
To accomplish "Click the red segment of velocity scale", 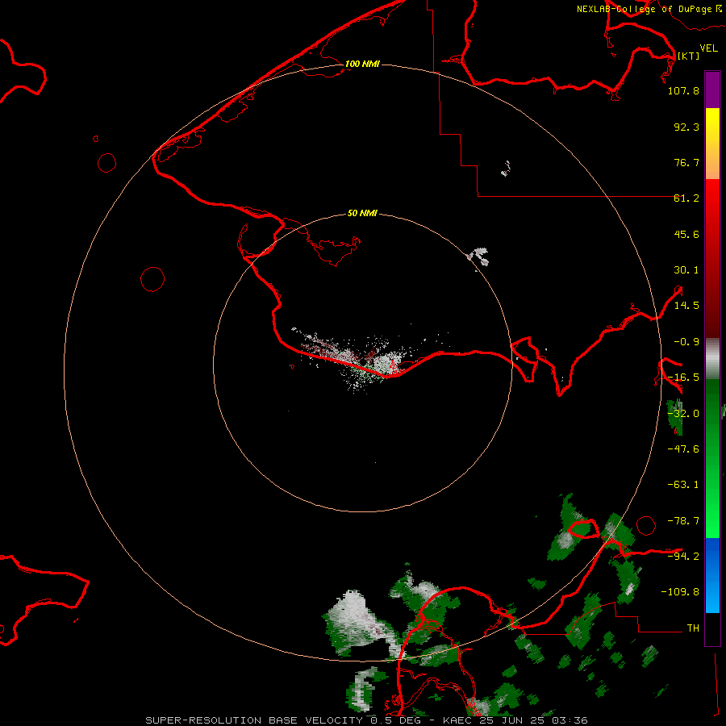I will coord(712,258).
